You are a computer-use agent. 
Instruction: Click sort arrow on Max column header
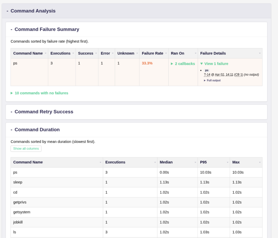point(260,162)
